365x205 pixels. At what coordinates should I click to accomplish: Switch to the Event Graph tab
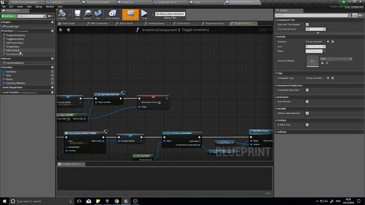click(68, 23)
